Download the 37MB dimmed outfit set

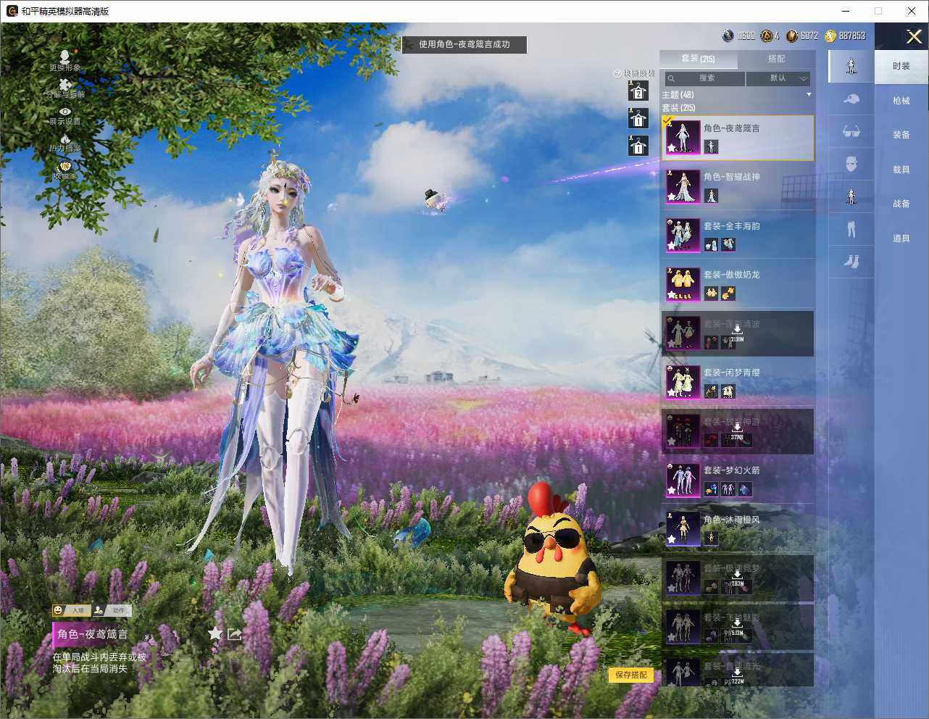pyautogui.click(x=737, y=432)
